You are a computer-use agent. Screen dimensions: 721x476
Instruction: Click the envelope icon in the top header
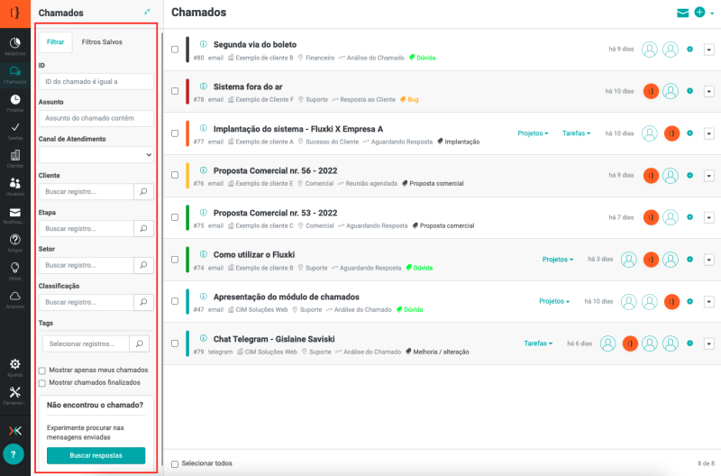[682, 13]
